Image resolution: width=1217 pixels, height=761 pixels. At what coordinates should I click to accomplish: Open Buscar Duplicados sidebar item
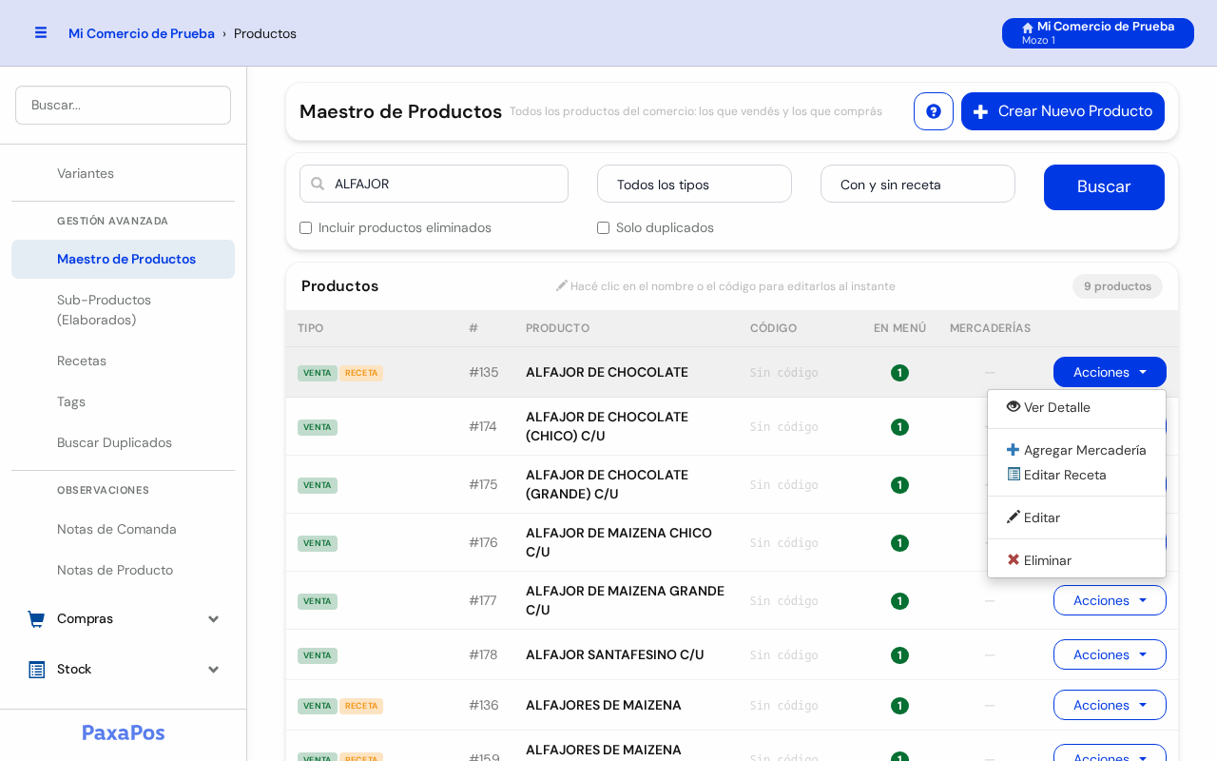pyautogui.click(x=123, y=442)
